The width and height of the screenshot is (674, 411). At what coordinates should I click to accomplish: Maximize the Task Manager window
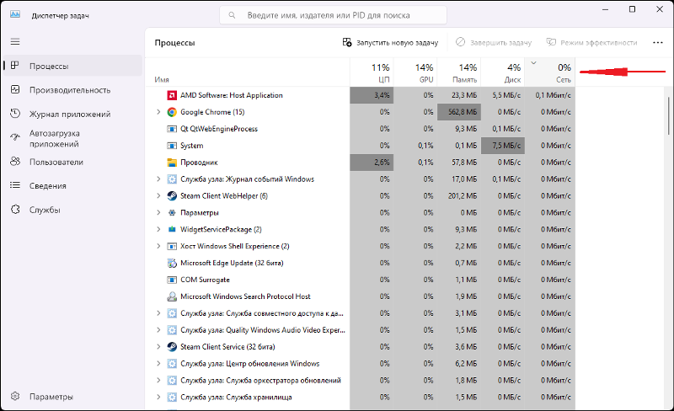[632, 9]
